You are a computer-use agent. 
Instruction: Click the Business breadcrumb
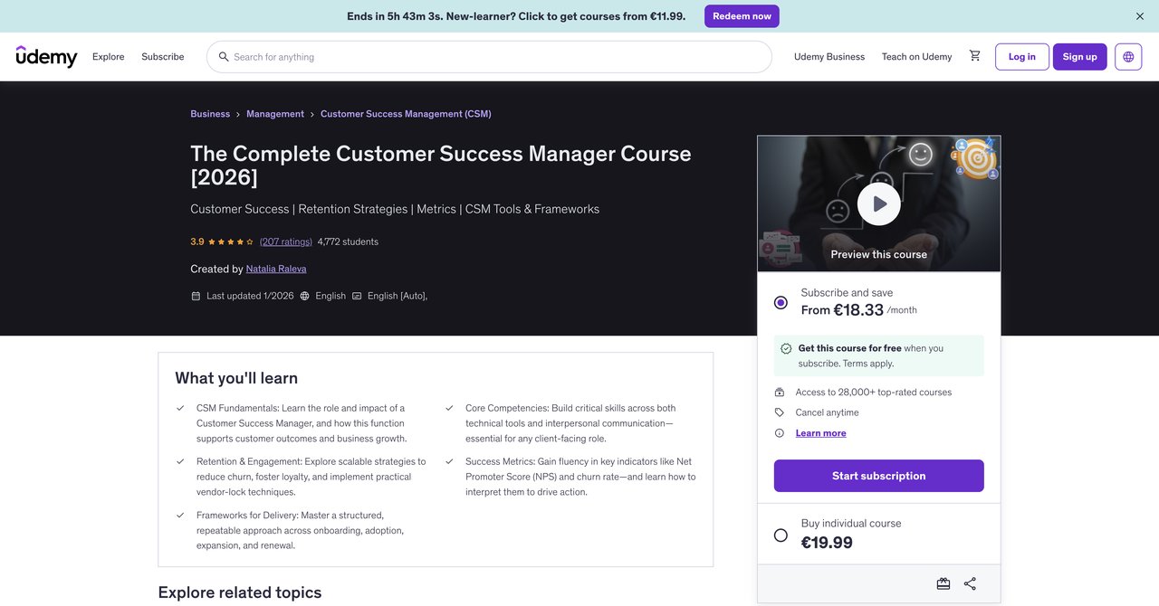(x=210, y=114)
